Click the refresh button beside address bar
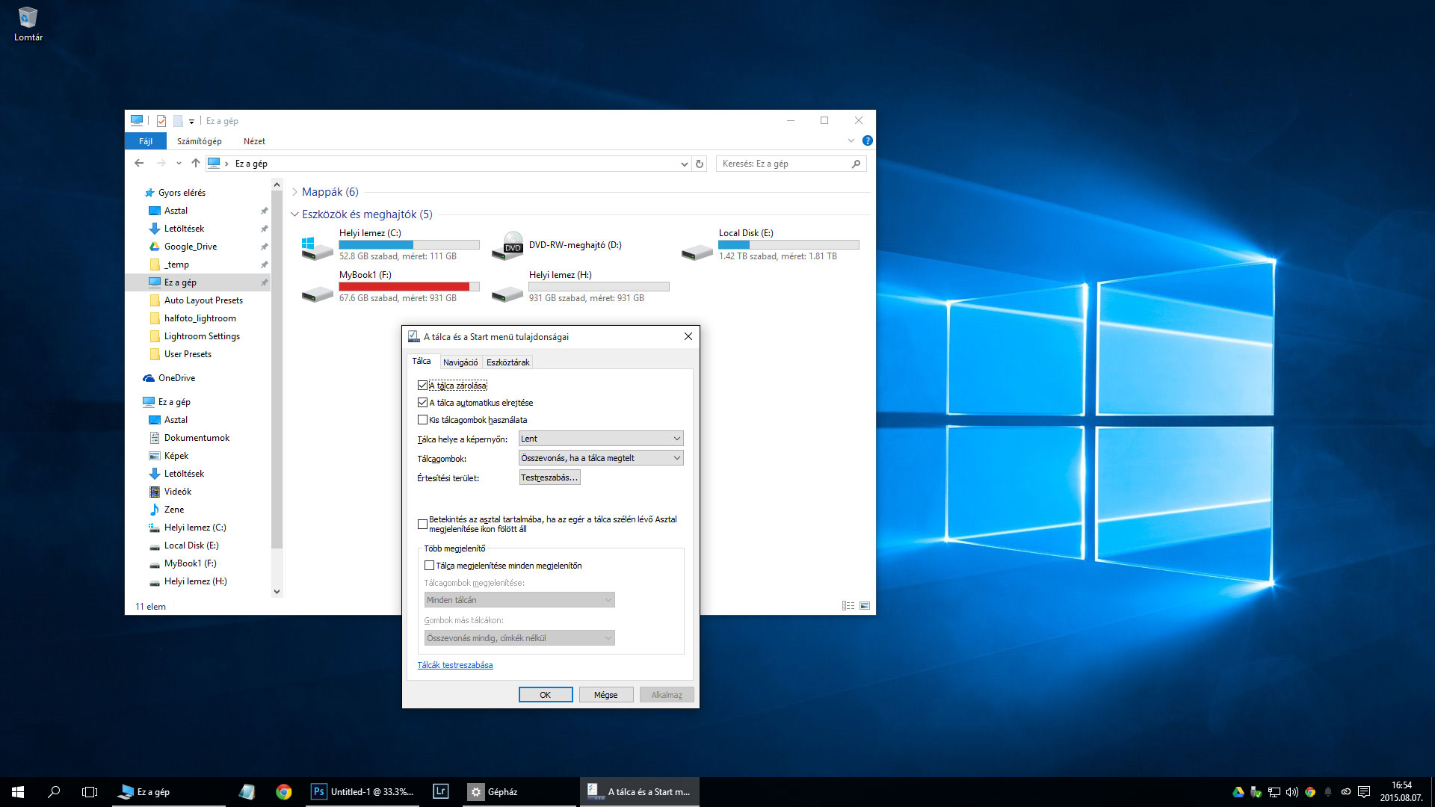Image resolution: width=1435 pixels, height=807 pixels. (x=700, y=164)
